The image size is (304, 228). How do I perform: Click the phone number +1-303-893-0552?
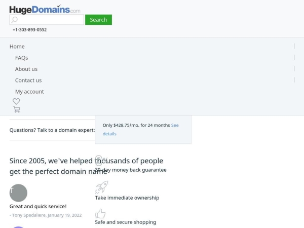[29, 30]
